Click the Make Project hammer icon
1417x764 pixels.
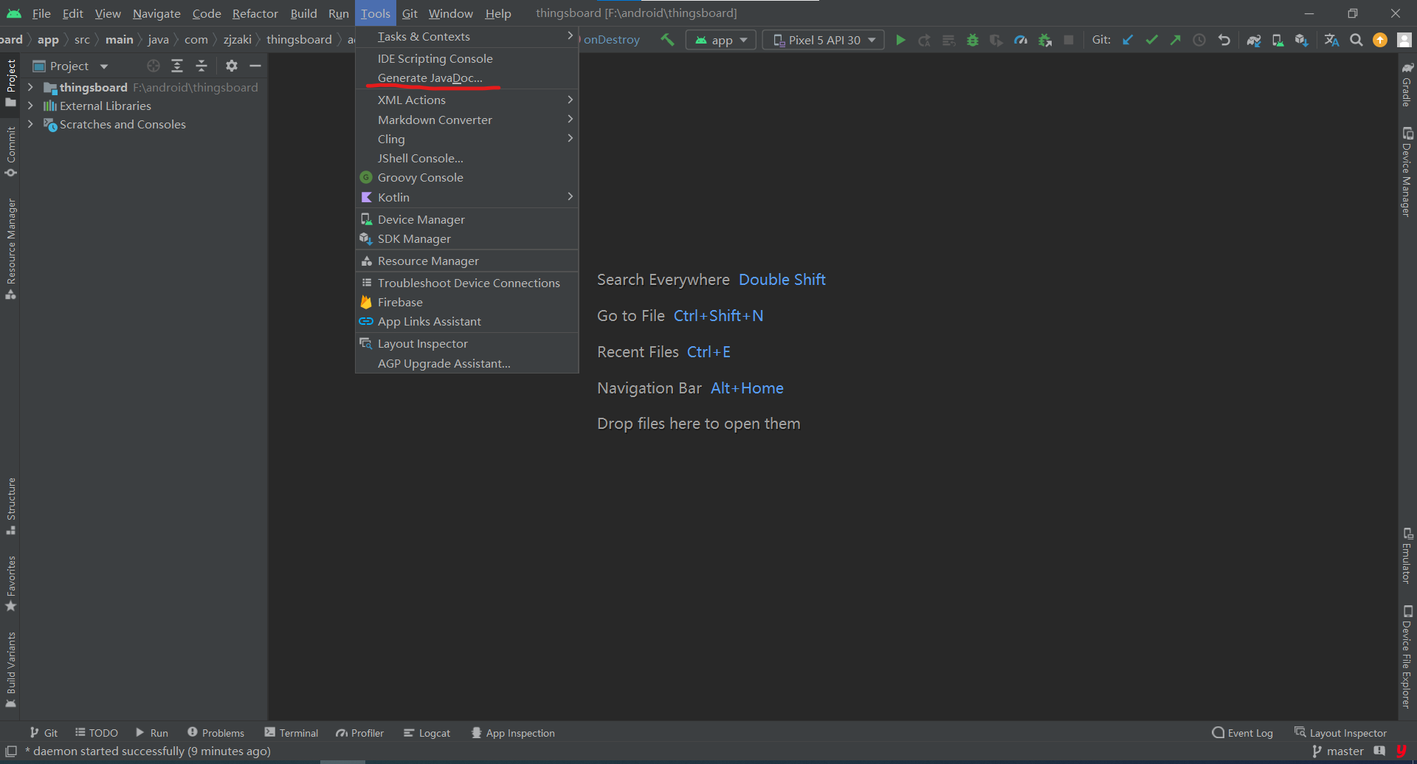point(667,40)
